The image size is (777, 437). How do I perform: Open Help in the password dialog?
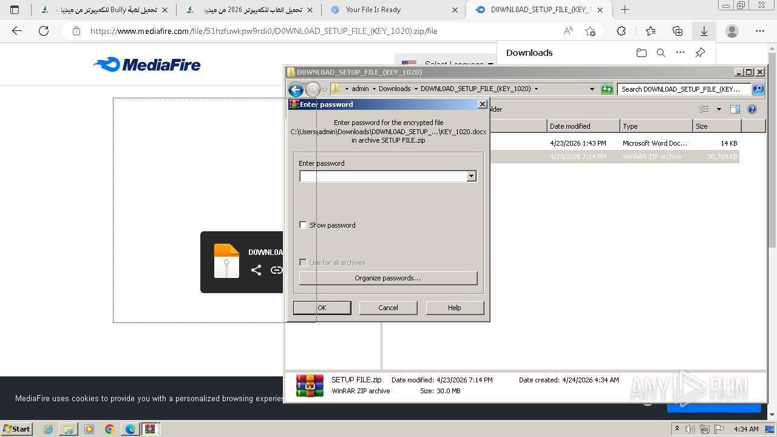click(455, 308)
